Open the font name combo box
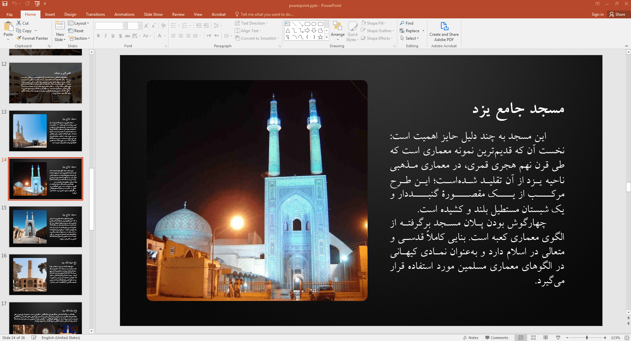This screenshot has height=341, width=631. pos(111,26)
